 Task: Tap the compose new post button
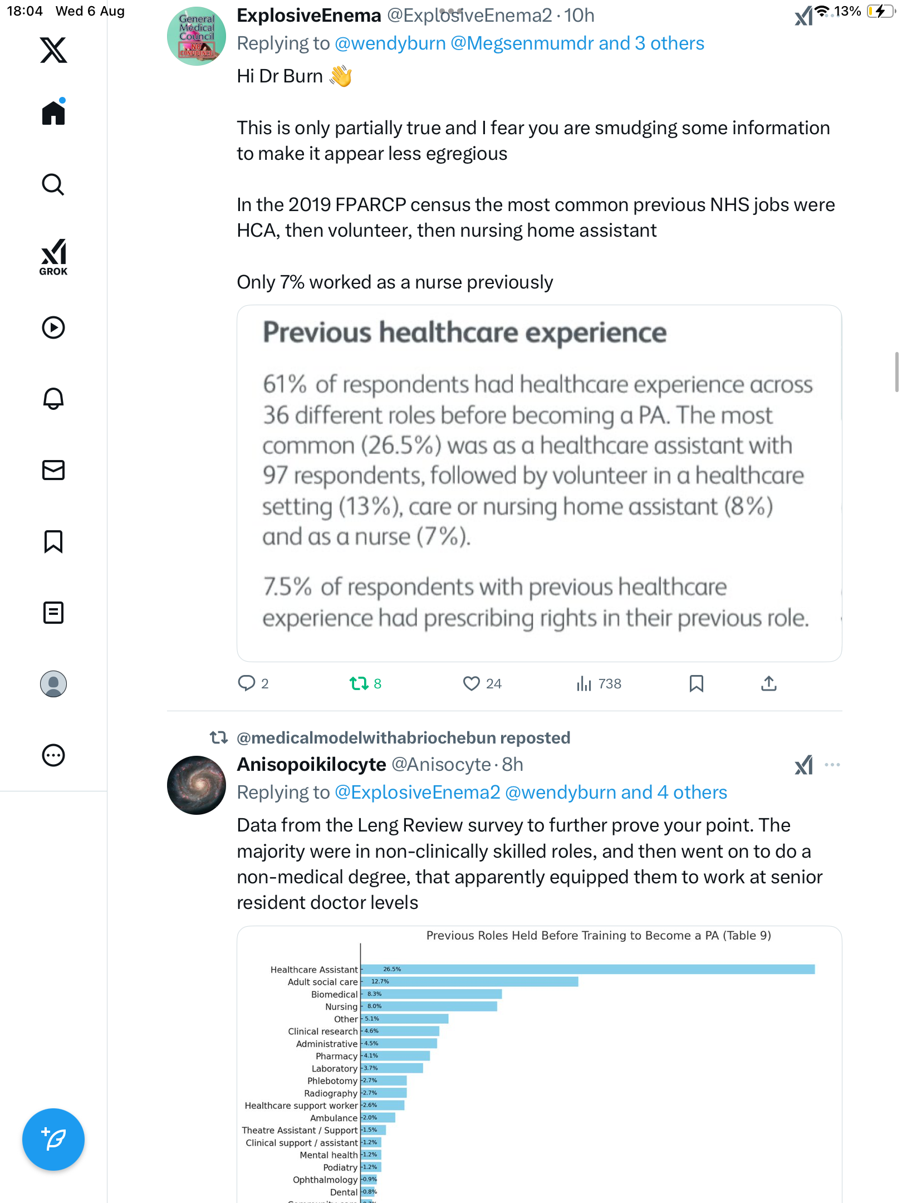53,1140
